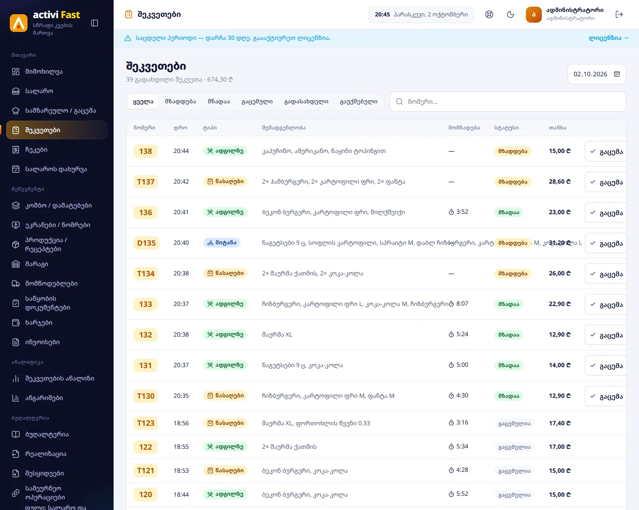Click the logout icon in the header
Screen dimensions: 639x510
(619, 15)
